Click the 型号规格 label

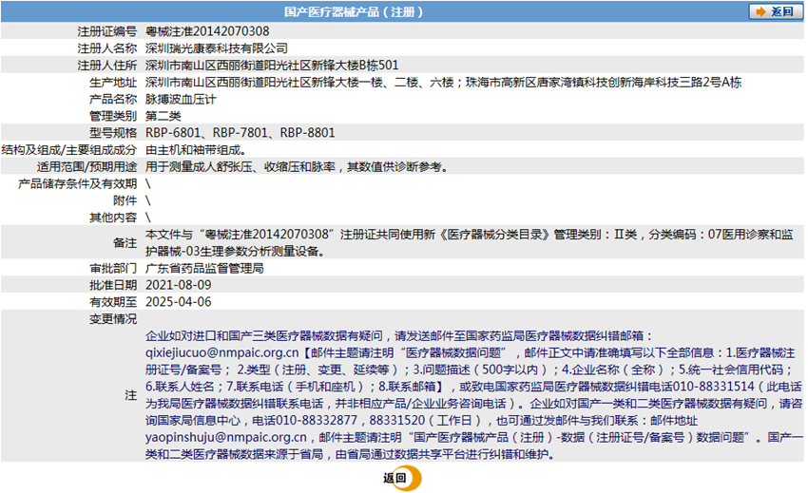click(113, 133)
